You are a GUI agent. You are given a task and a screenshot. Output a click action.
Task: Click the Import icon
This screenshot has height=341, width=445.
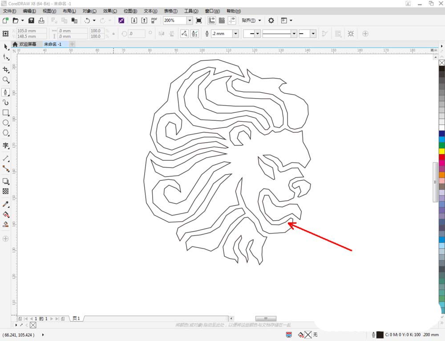(134, 20)
